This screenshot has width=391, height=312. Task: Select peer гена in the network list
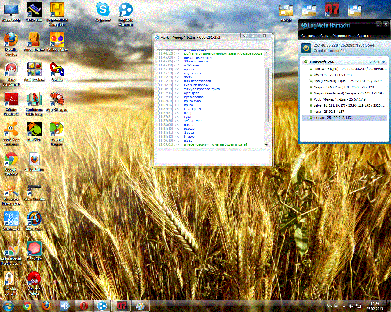click(x=344, y=112)
